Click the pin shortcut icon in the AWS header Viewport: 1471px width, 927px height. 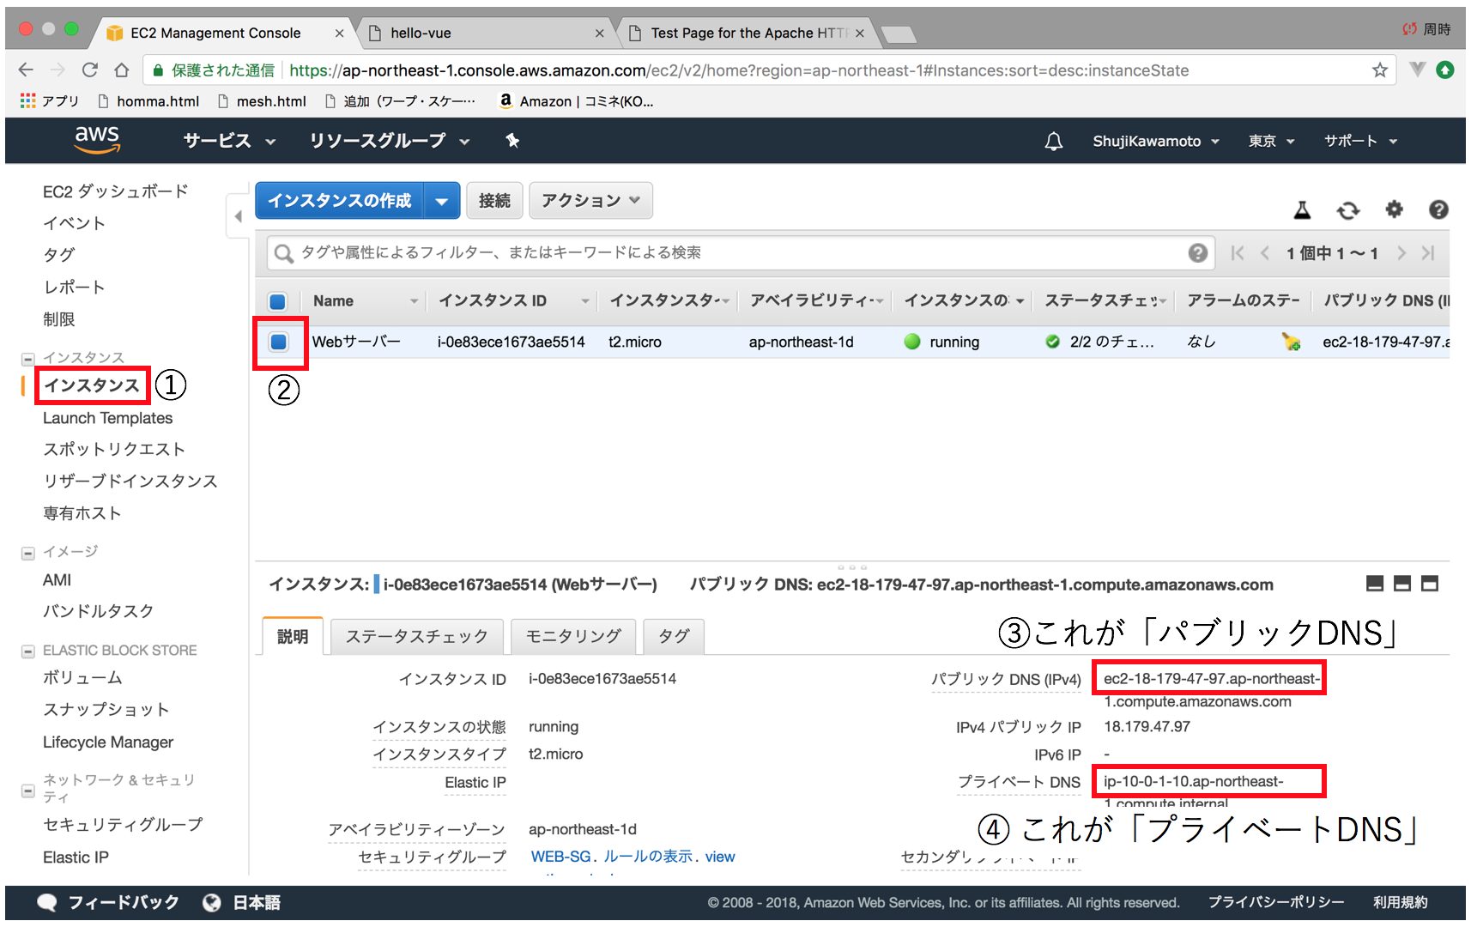[512, 141]
